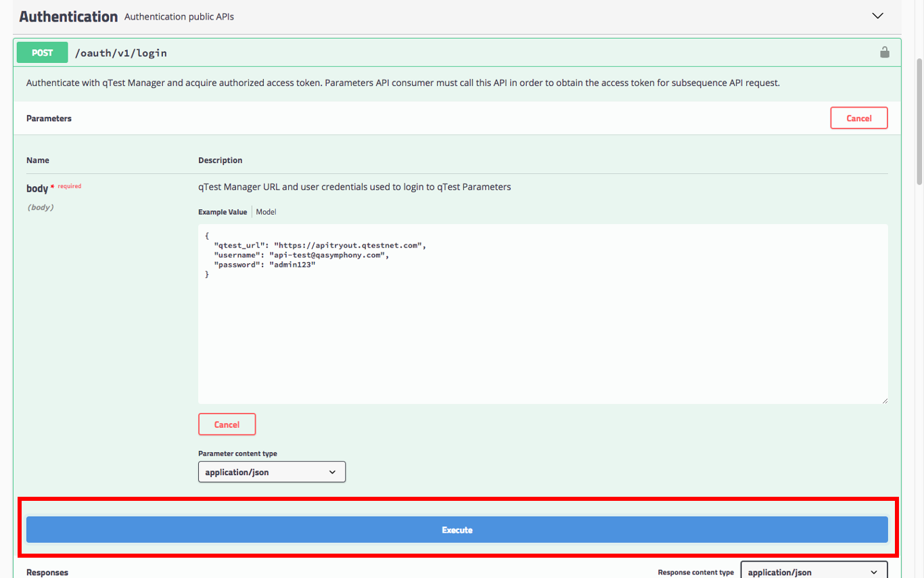
Task: Click the qTest Manager URL description text
Action: click(x=354, y=187)
